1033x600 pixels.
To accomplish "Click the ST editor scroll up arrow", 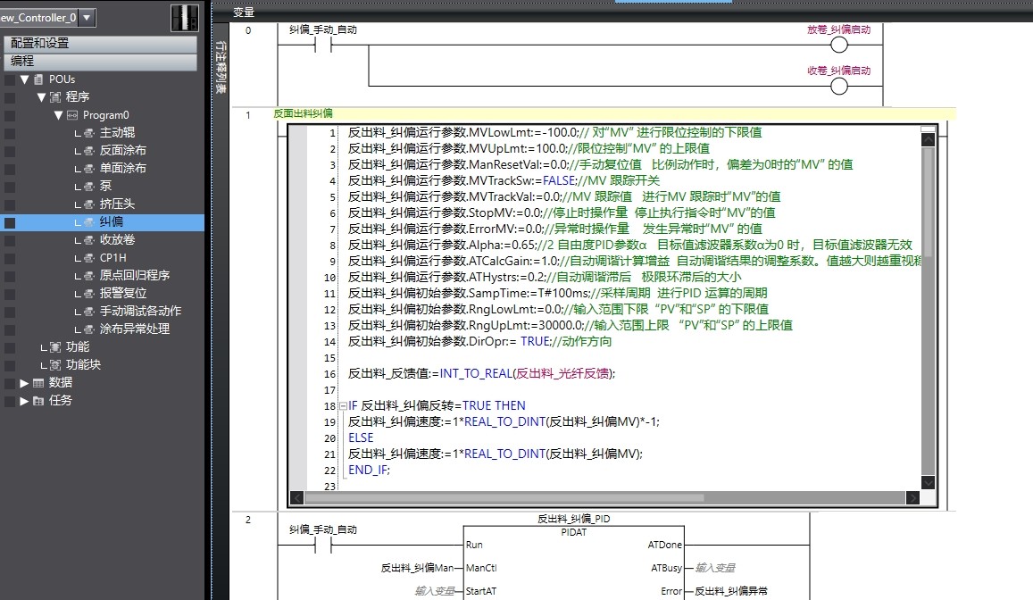I will [928, 139].
